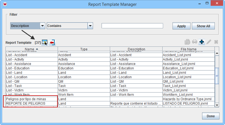Image resolution: width=225 pixels, height=125 pixels.
Task: Click the pencil edit template icon
Action: click(209, 42)
